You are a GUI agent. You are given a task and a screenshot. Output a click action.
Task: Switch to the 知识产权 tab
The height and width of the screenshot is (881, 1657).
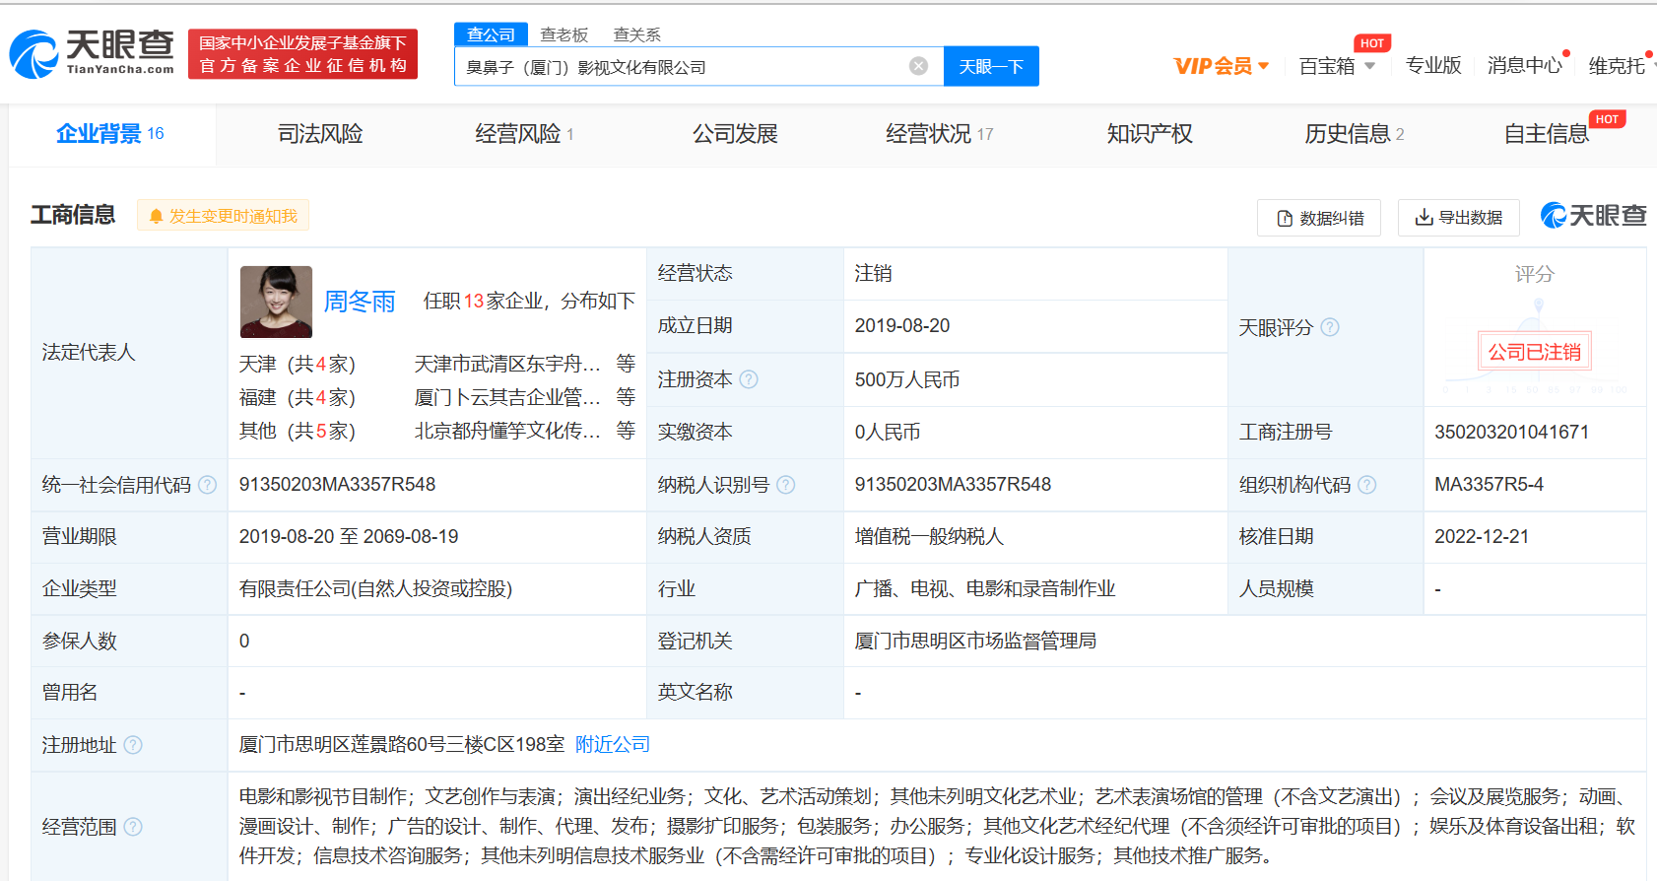[x=1150, y=134]
